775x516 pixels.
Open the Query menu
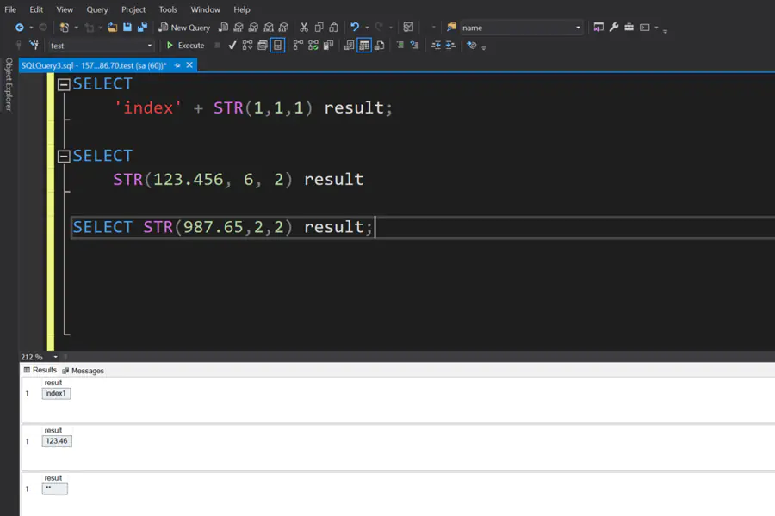click(x=96, y=9)
